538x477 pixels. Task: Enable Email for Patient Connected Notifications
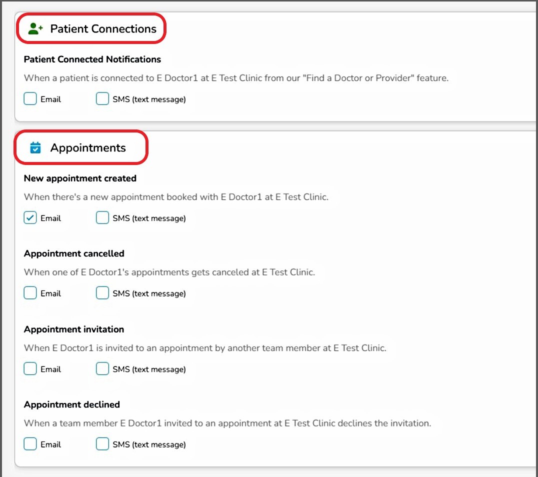click(30, 99)
